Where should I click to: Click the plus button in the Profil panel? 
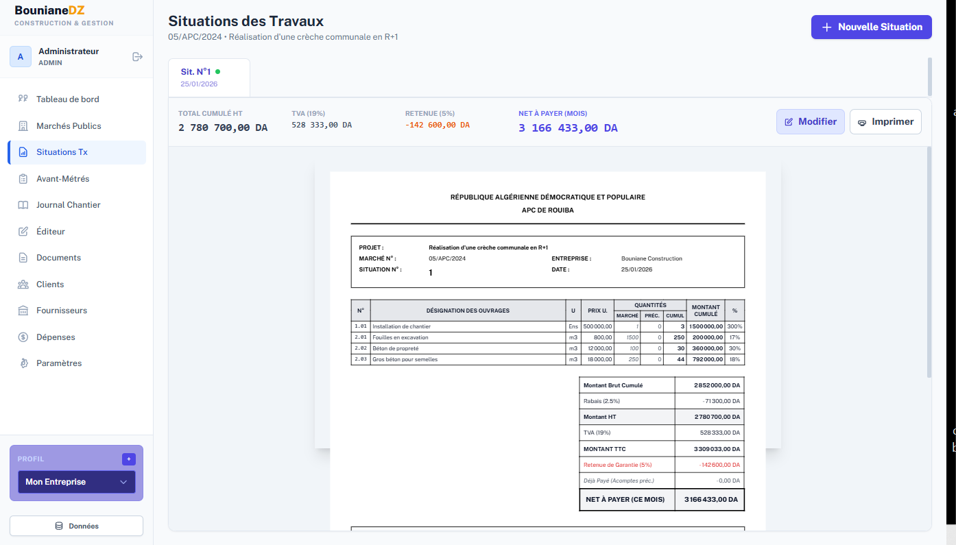click(128, 459)
